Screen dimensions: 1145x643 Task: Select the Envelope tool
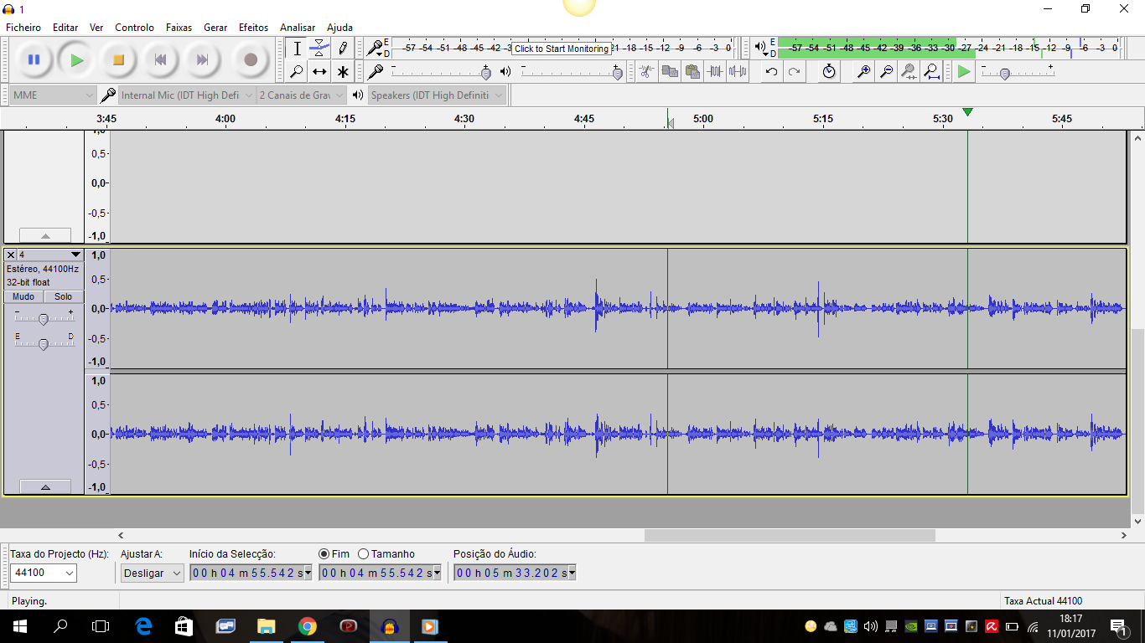[319, 49]
